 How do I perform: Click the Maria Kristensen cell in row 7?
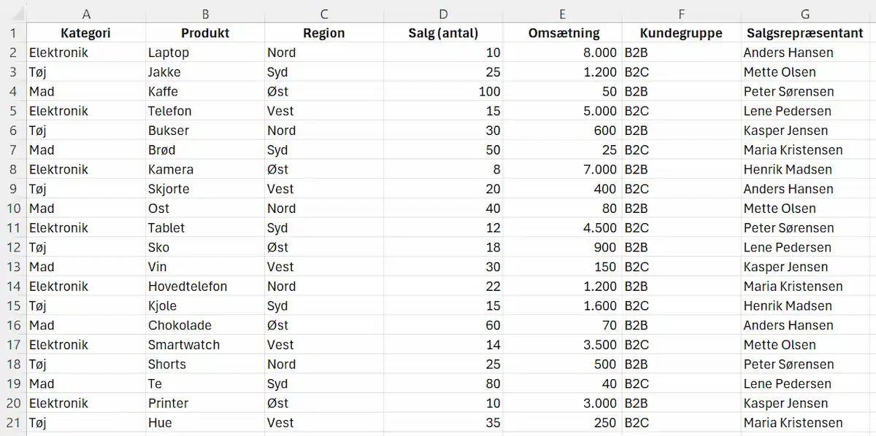click(804, 149)
